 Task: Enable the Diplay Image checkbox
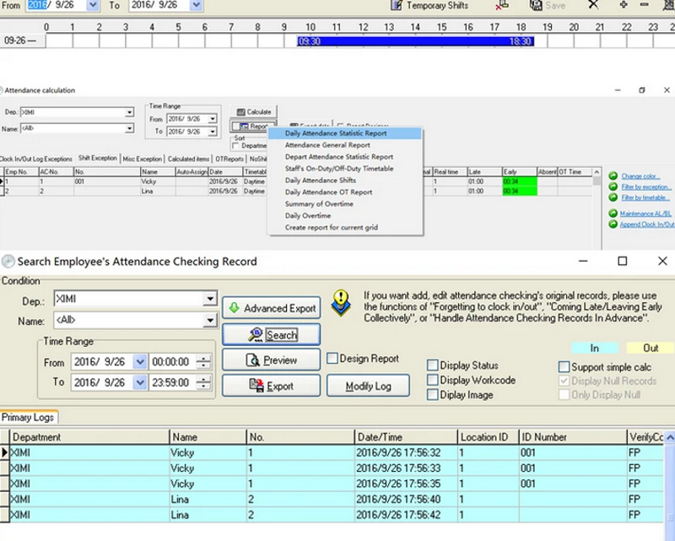coord(432,394)
